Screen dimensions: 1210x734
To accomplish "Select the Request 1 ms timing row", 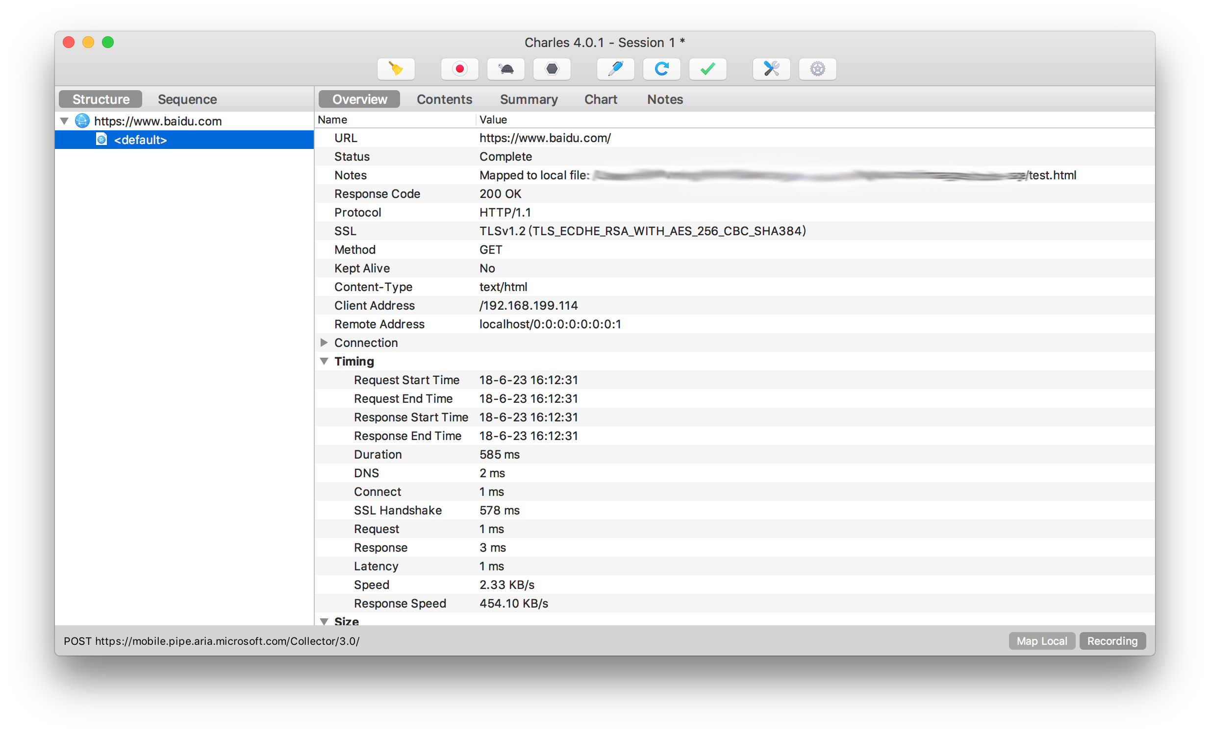I will (x=734, y=529).
